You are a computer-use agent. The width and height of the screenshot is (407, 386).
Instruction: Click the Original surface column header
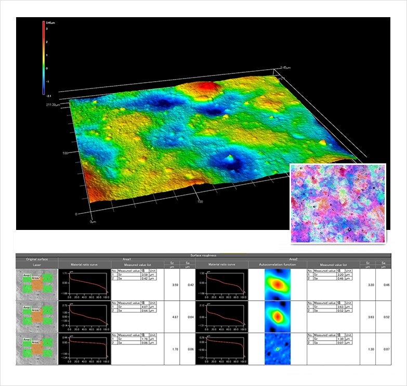36,259
